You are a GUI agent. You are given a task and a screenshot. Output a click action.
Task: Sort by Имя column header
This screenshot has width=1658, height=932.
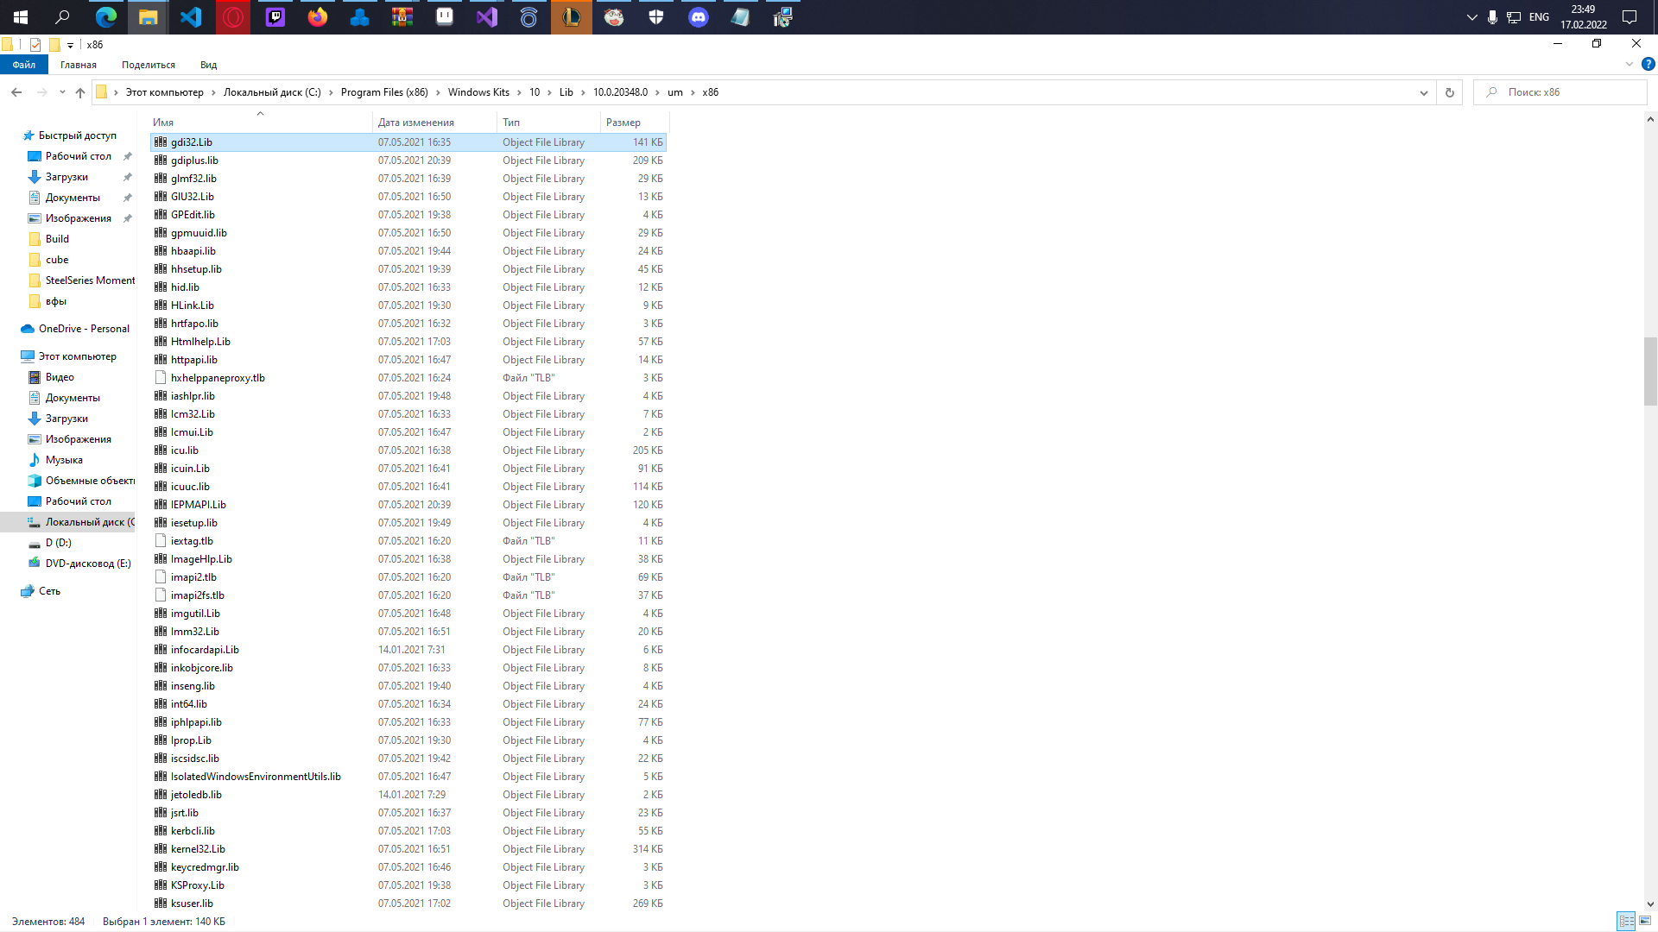click(x=261, y=123)
